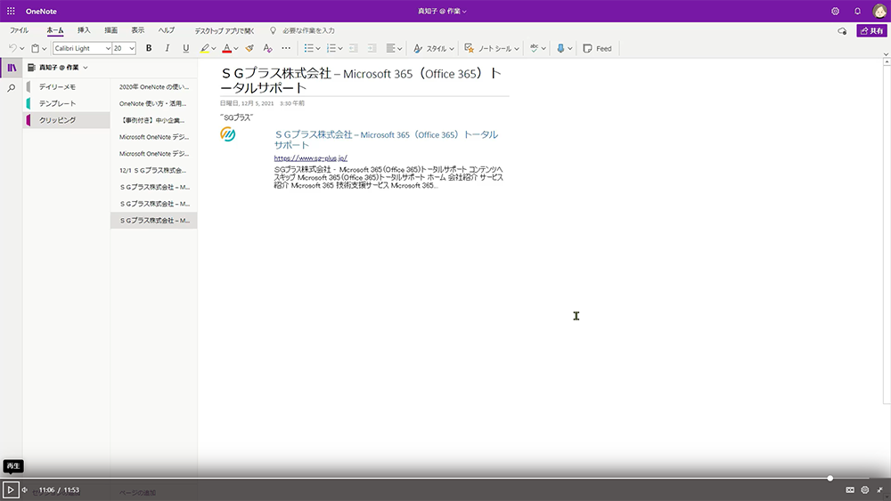
Task: Expand the bullet list style arrow
Action: (x=318, y=48)
